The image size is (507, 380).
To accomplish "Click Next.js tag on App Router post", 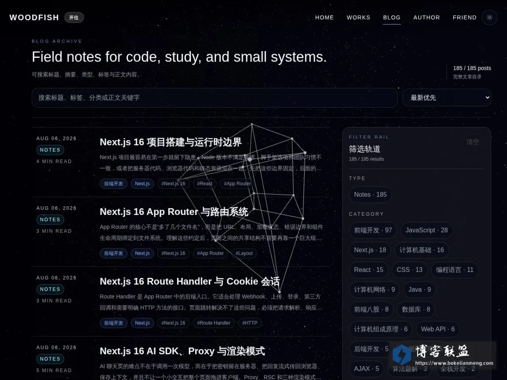I will [x=142, y=253].
